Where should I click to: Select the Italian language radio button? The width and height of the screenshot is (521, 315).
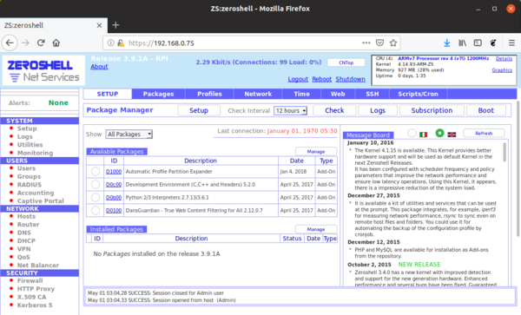(x=412, y=133)
